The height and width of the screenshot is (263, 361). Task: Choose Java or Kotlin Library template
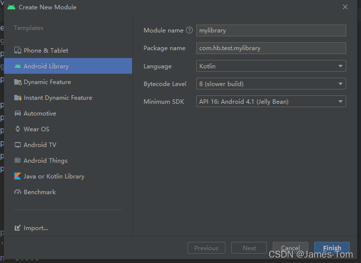(x=68, y=176)
